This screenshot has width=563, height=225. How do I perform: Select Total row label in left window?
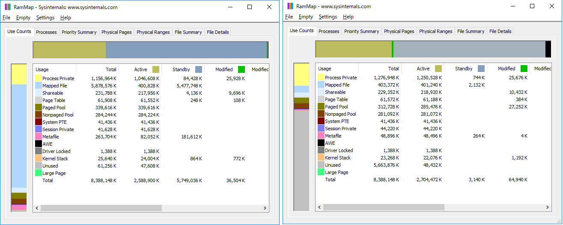click(x=48, y=180)
